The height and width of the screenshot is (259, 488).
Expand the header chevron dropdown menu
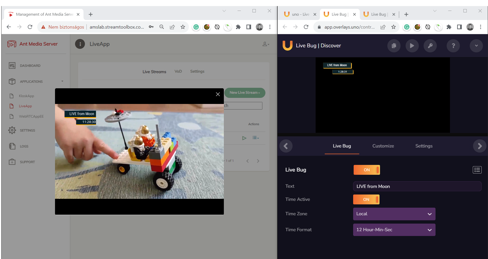point(476,46)
